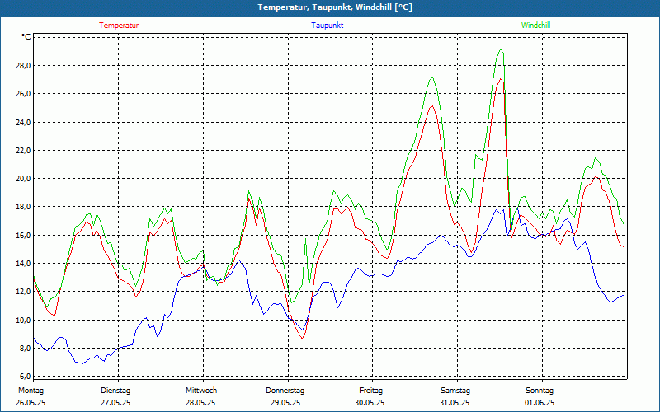This screenshot has width=660, height=412.
Task: Select the Dienstag day label
Action: 115,391
